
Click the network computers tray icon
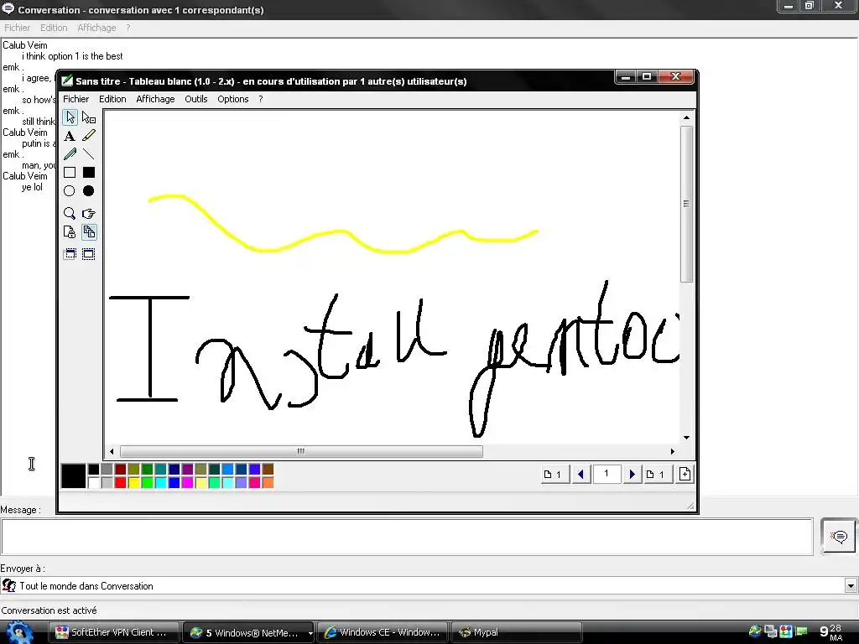tap(771, 631)
